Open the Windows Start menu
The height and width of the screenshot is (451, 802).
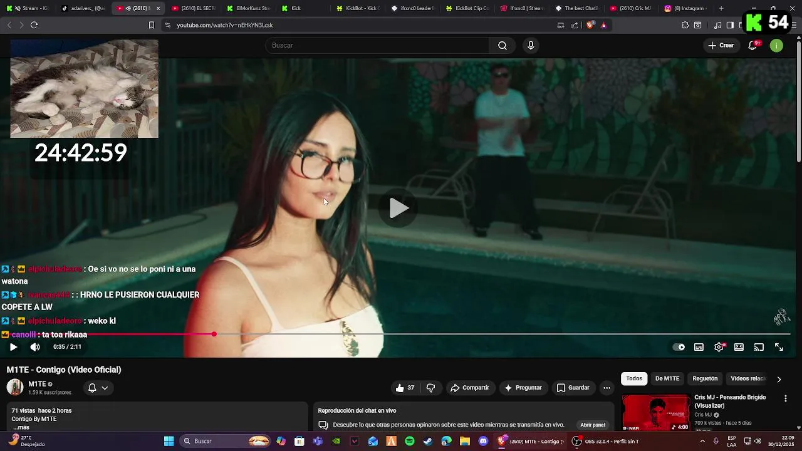click(x=169, y=441)
